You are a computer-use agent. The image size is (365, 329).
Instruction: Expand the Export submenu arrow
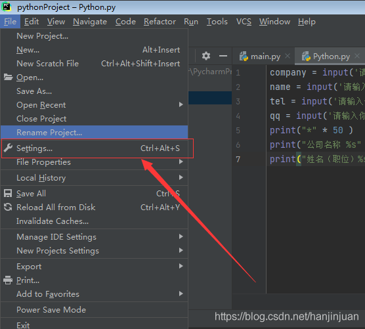(181, 266)
